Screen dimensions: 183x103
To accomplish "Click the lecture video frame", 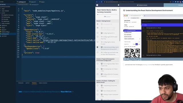I will 153,37.
